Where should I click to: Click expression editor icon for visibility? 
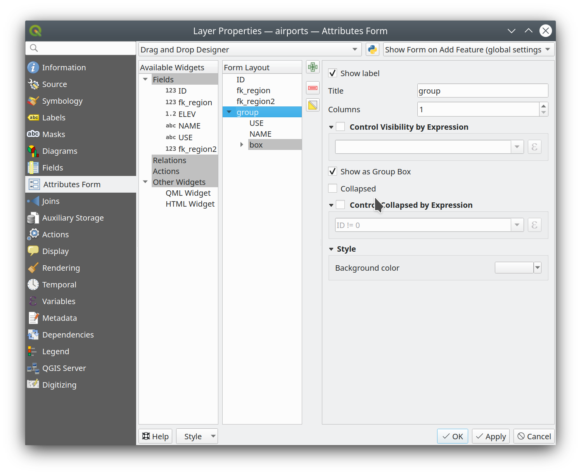[x=534, y=147]
